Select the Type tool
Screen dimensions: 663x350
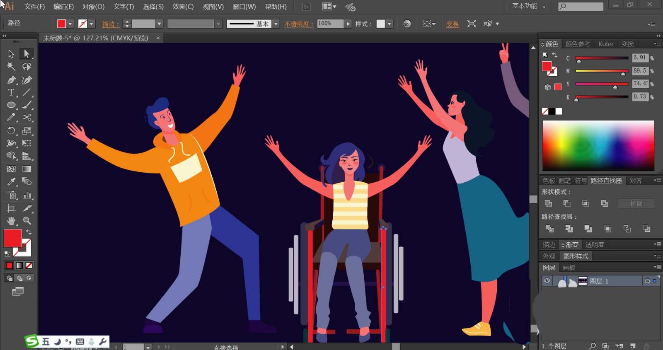coord(11,92)
